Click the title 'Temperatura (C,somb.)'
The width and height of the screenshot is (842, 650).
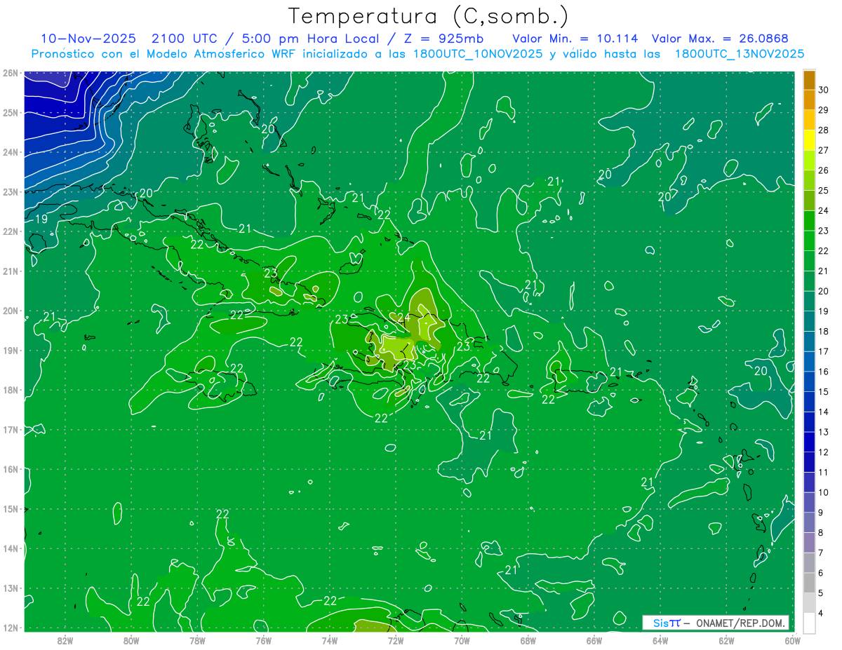[428, 16]
